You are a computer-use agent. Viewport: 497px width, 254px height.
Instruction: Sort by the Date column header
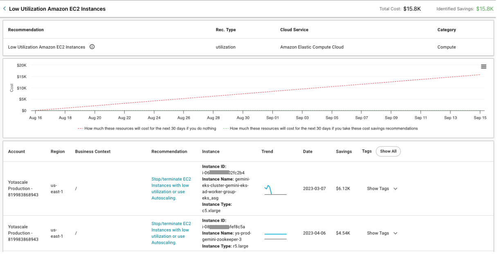(x=308, y=152)
